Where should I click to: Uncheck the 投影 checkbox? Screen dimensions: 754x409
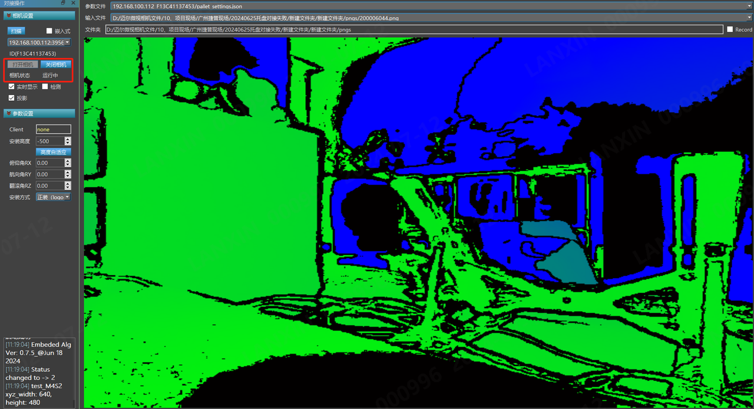11,98
